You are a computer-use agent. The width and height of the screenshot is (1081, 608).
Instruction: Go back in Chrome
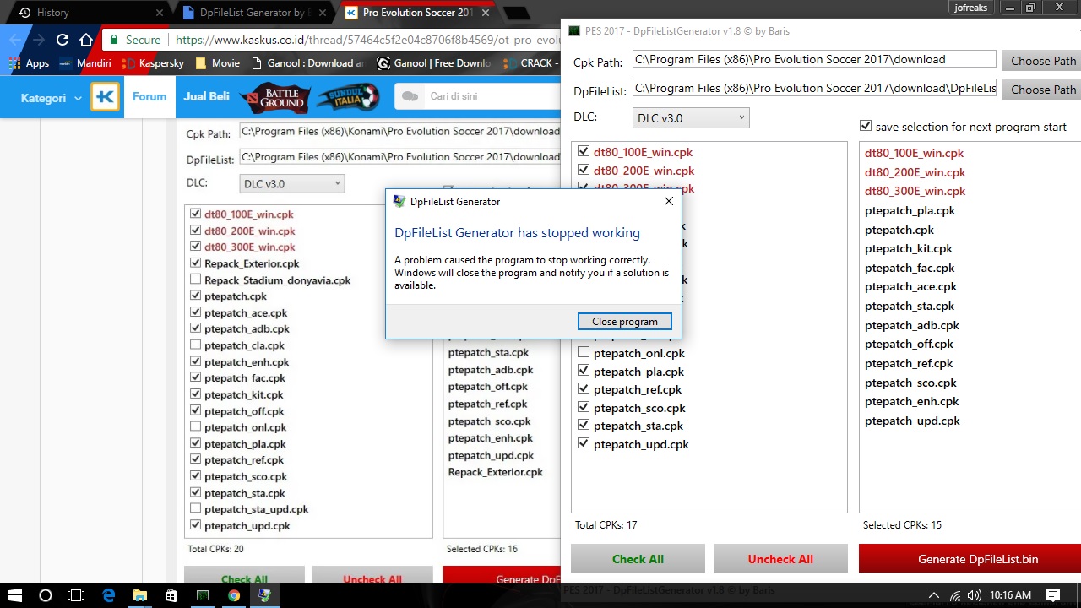(15, 40)
